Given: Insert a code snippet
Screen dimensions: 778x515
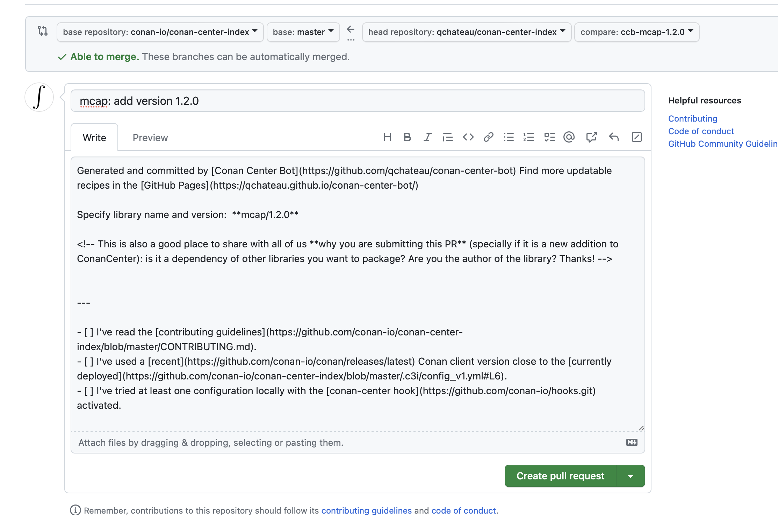Looking at the screenshot, I should tap(468, 137).
